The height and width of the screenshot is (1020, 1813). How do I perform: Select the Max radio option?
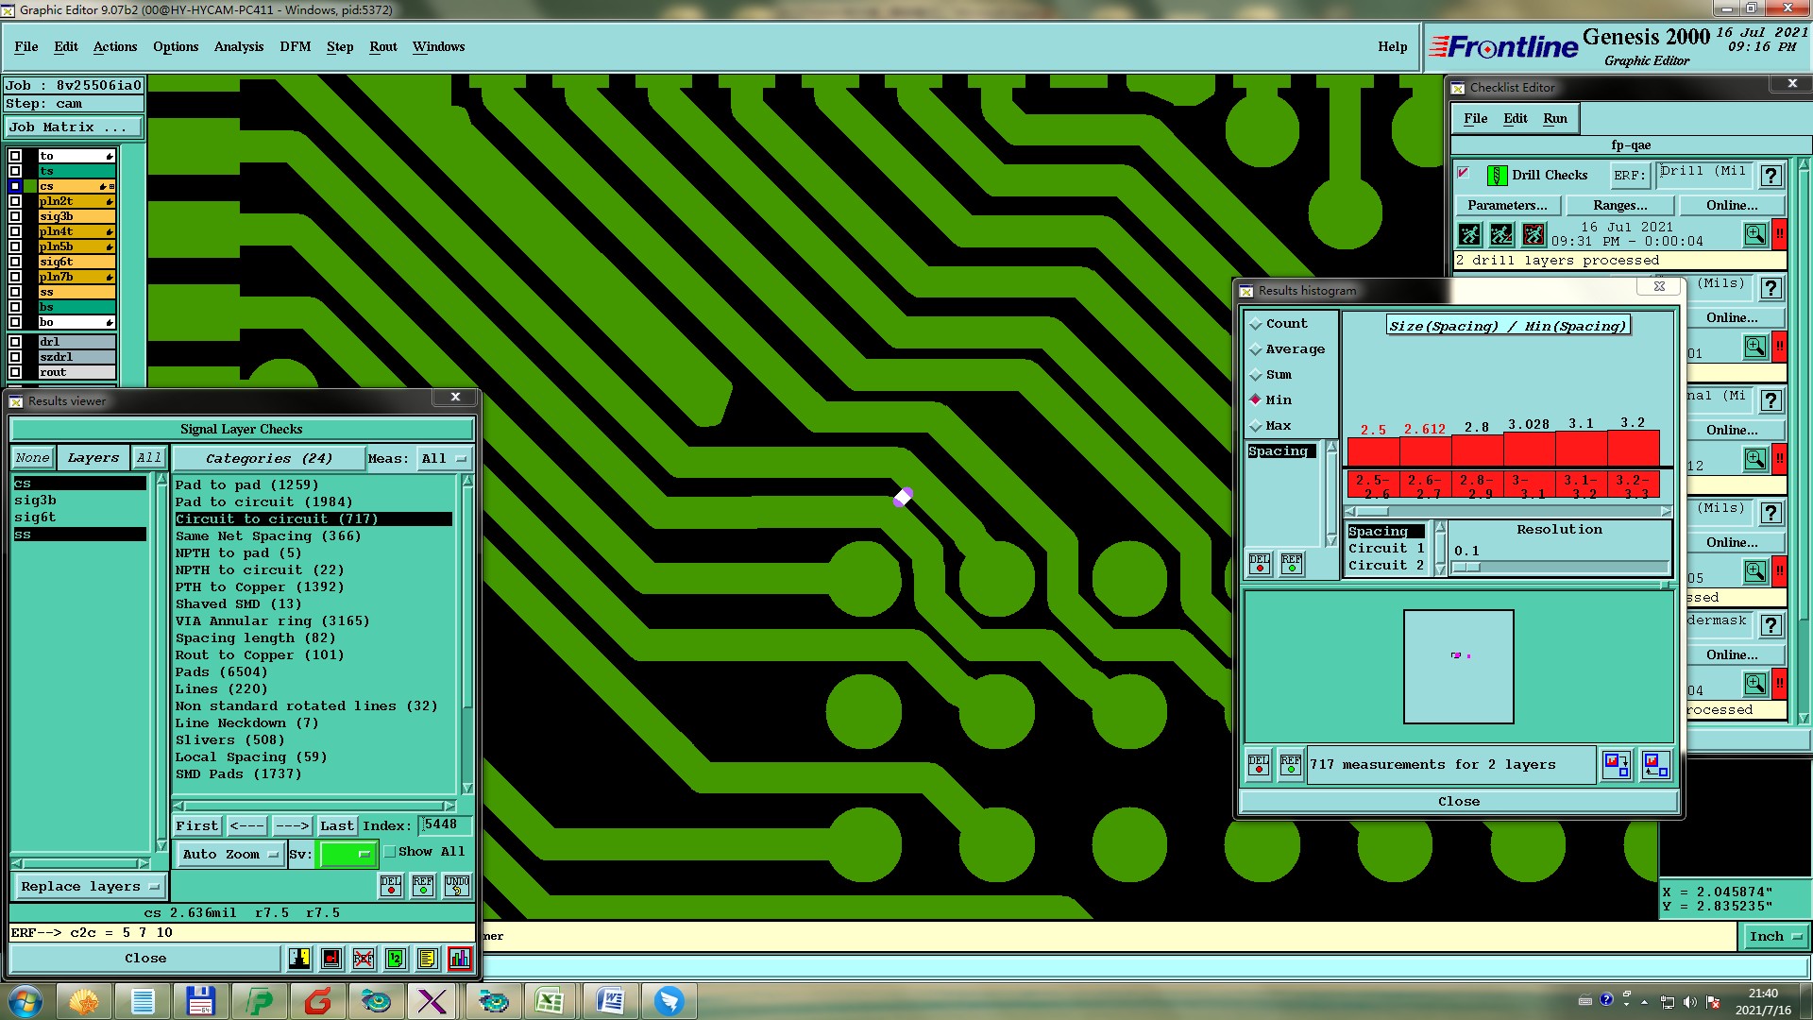click(1256, 427)
